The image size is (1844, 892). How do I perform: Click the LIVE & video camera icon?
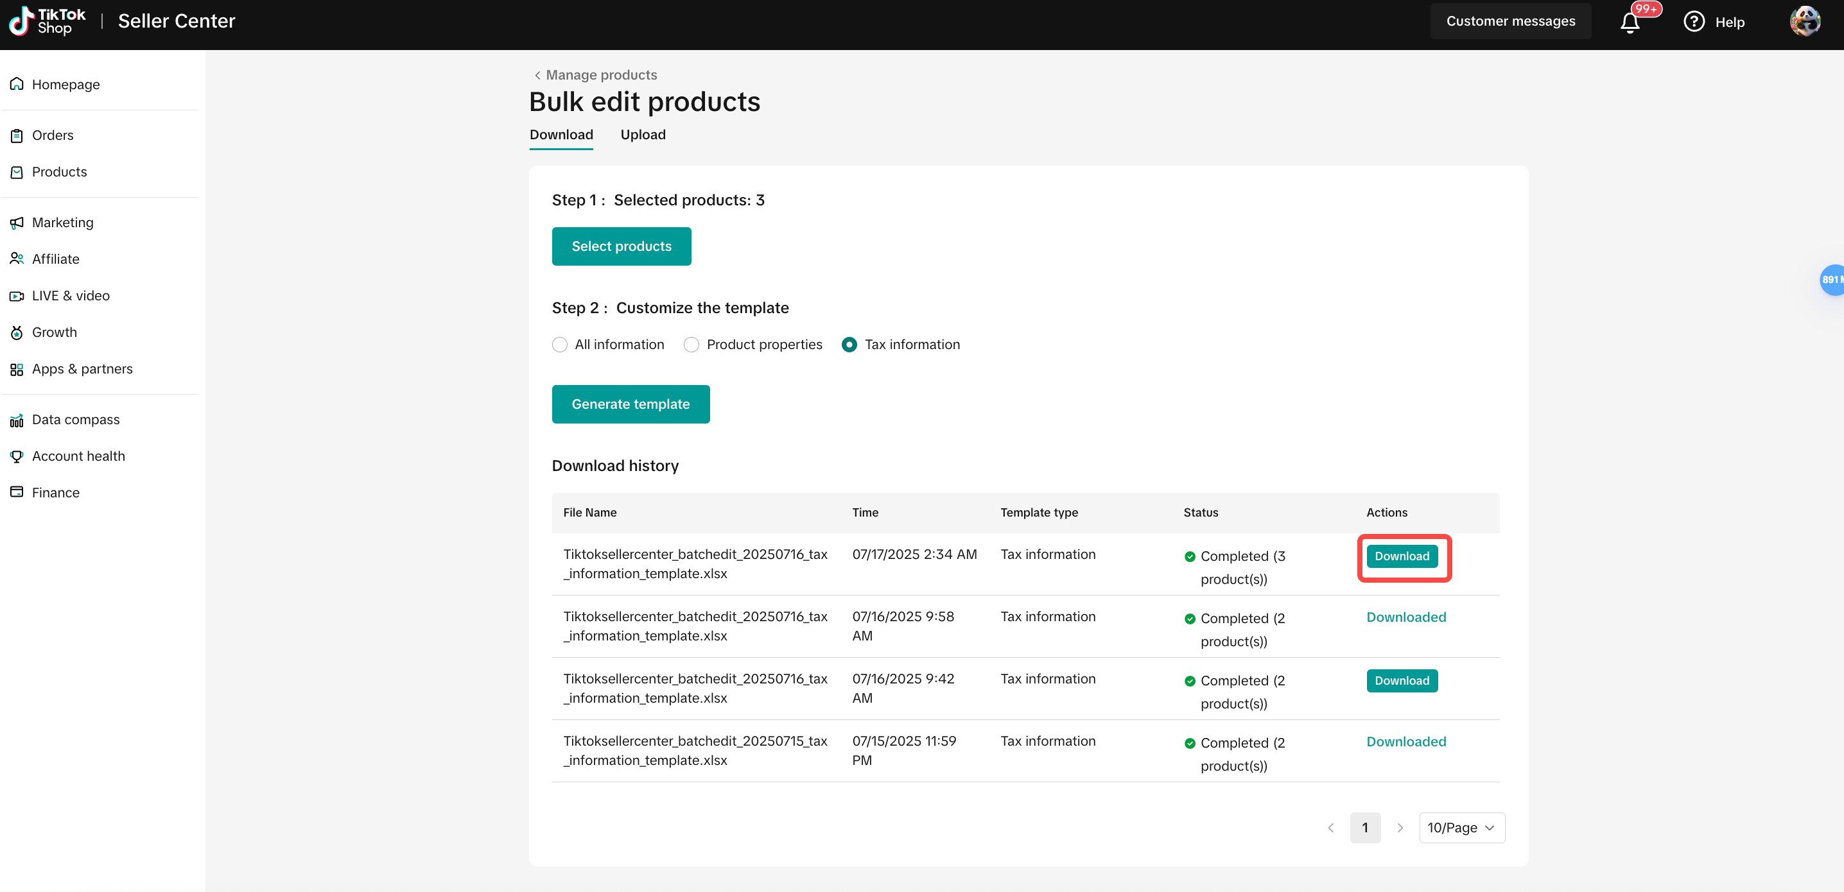[x=17, y=295]
